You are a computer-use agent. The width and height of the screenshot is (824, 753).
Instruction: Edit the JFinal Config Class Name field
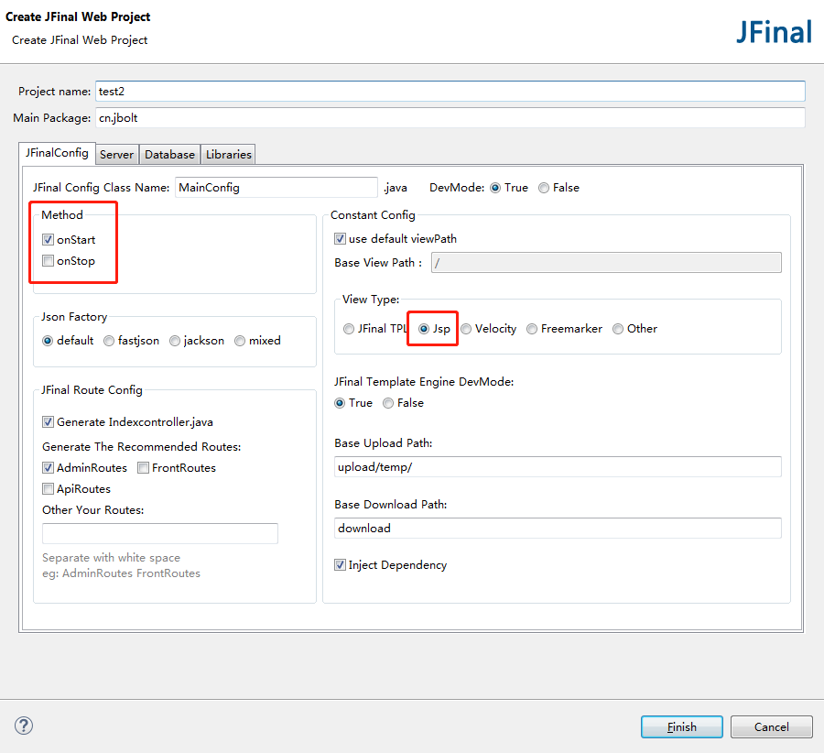[x=276, y=188]
